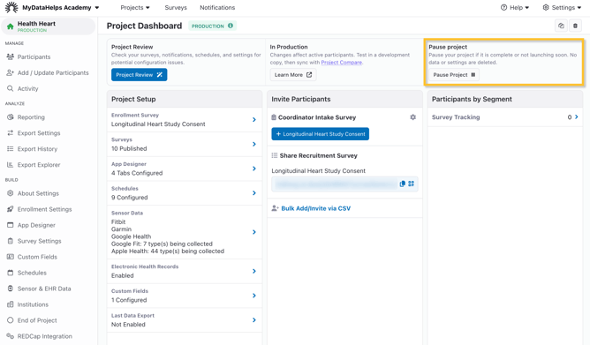Click the Learn More button
Image resolution: width=590 pixels, height=345 pixels.
pyautogui.click(x=293, y=75)
